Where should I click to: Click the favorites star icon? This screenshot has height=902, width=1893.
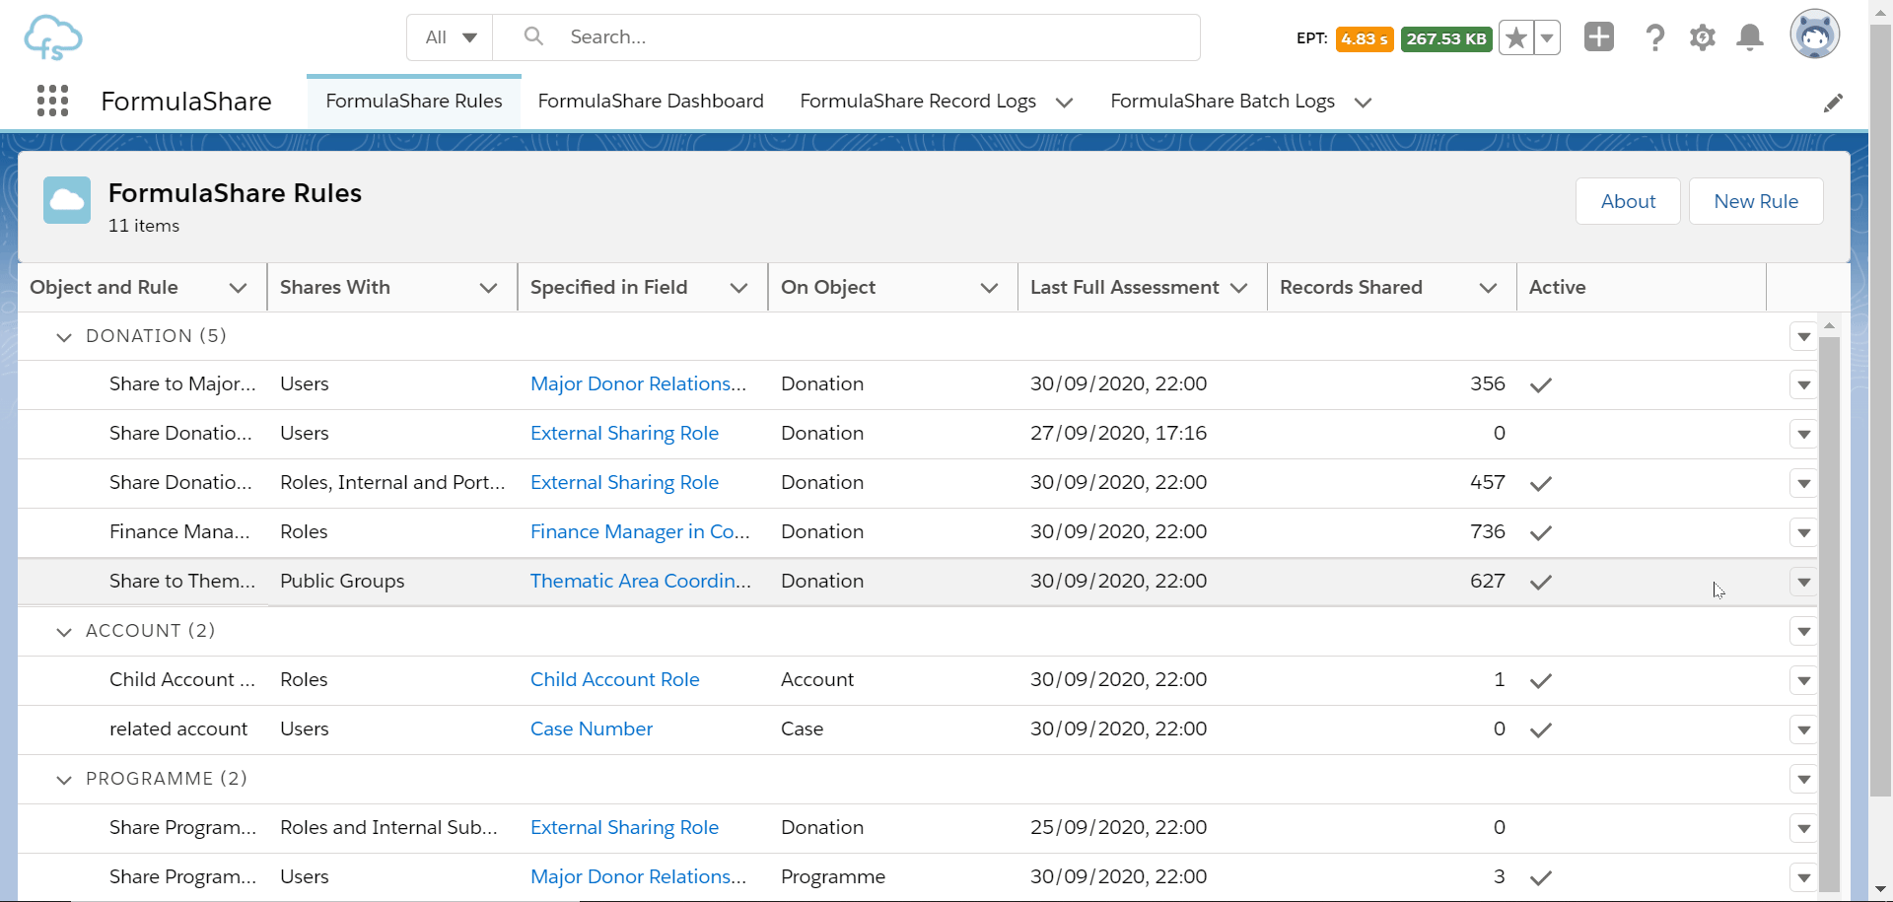click(1515, 38)
